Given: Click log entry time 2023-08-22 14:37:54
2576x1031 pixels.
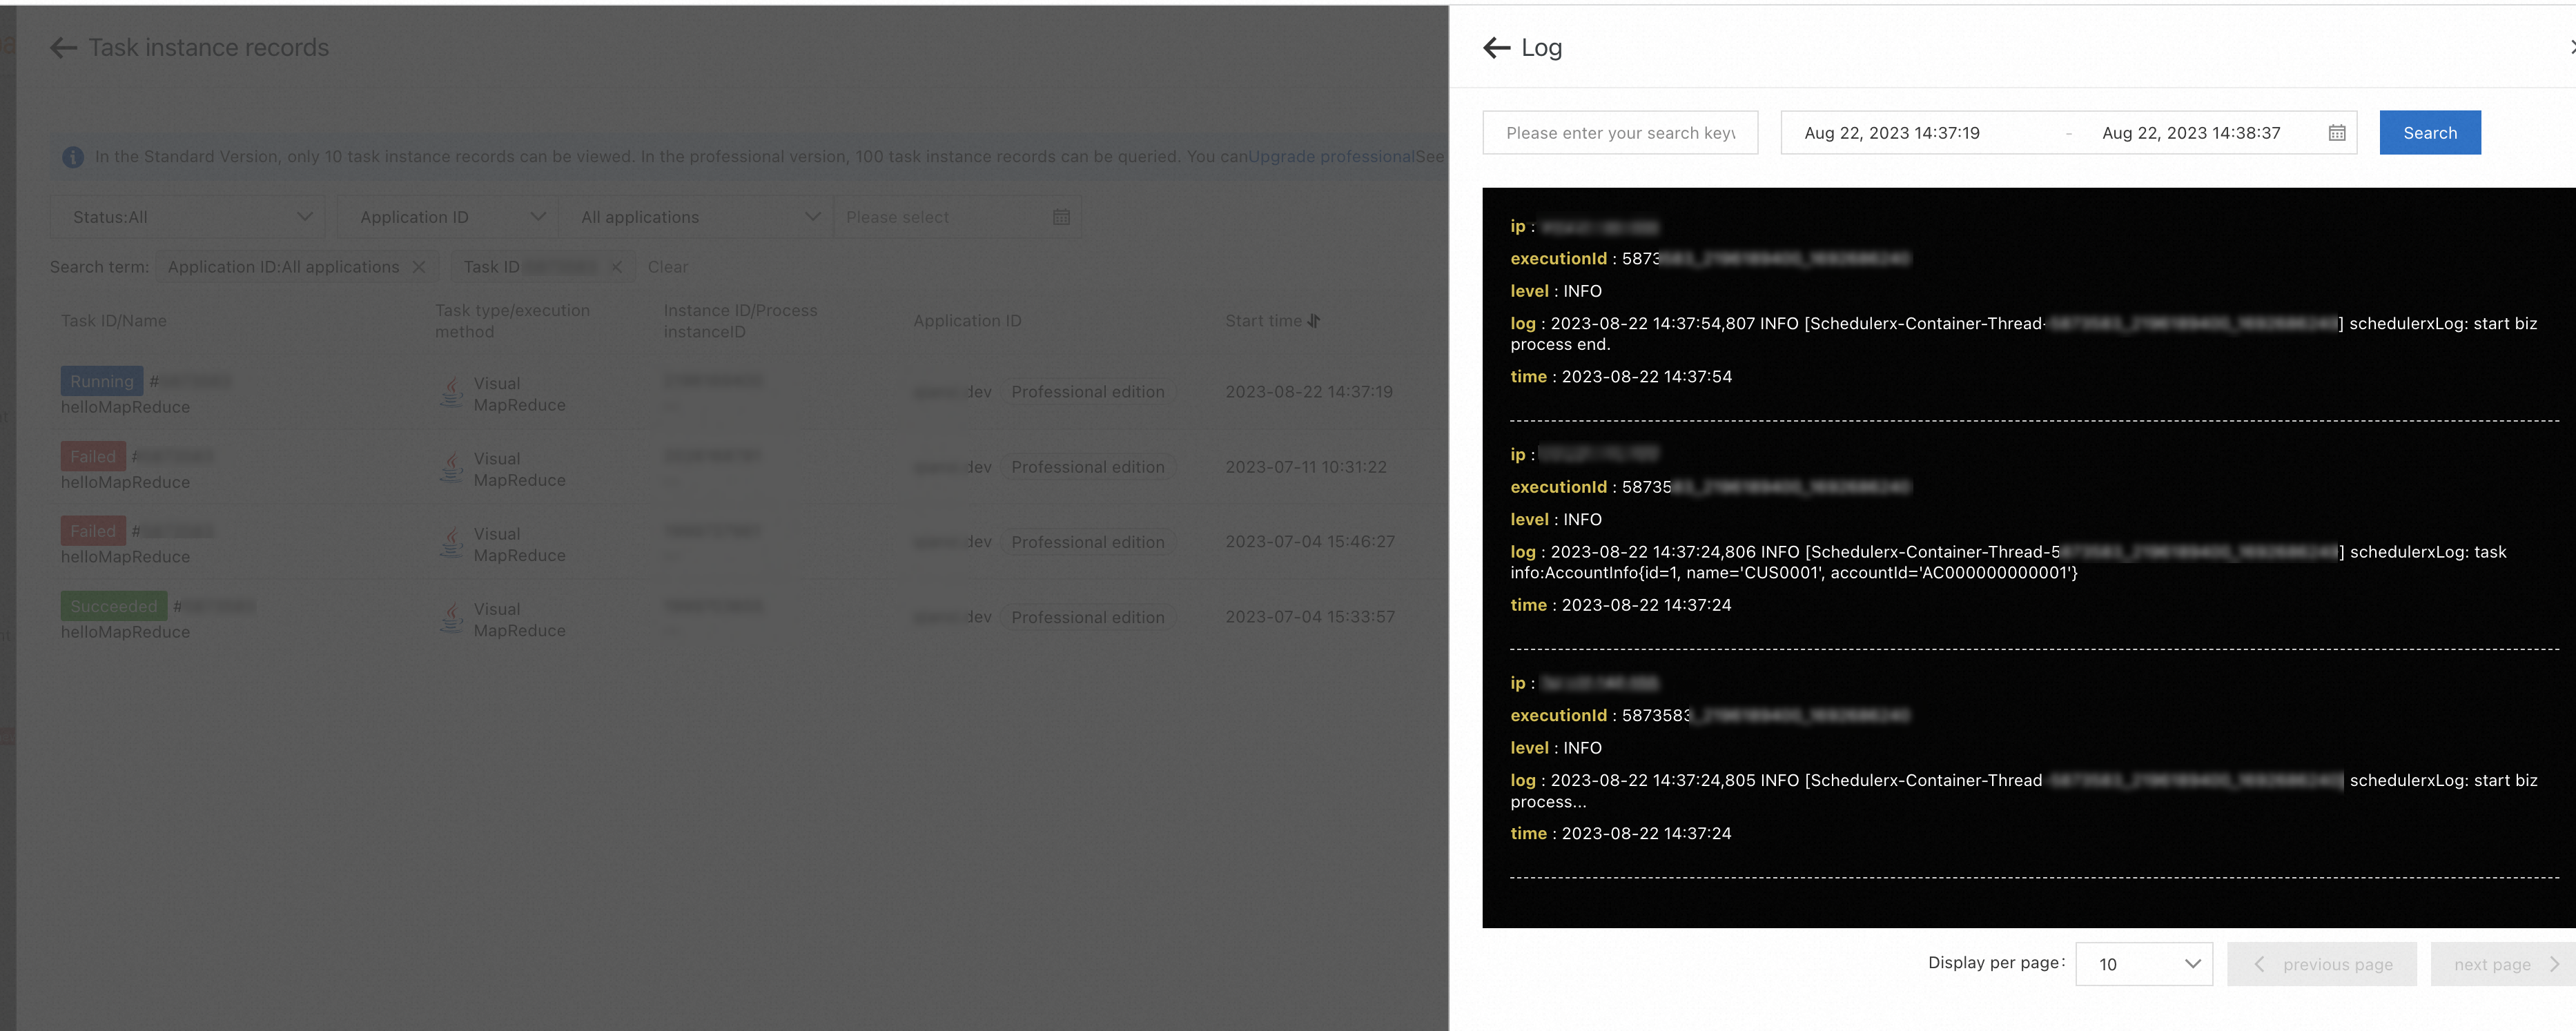Looking at the screenshot, I should pos(1646,377).
